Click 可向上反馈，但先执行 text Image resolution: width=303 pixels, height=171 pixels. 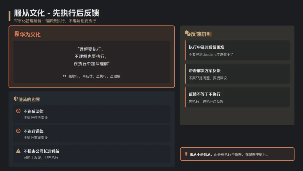coord(41,157)
